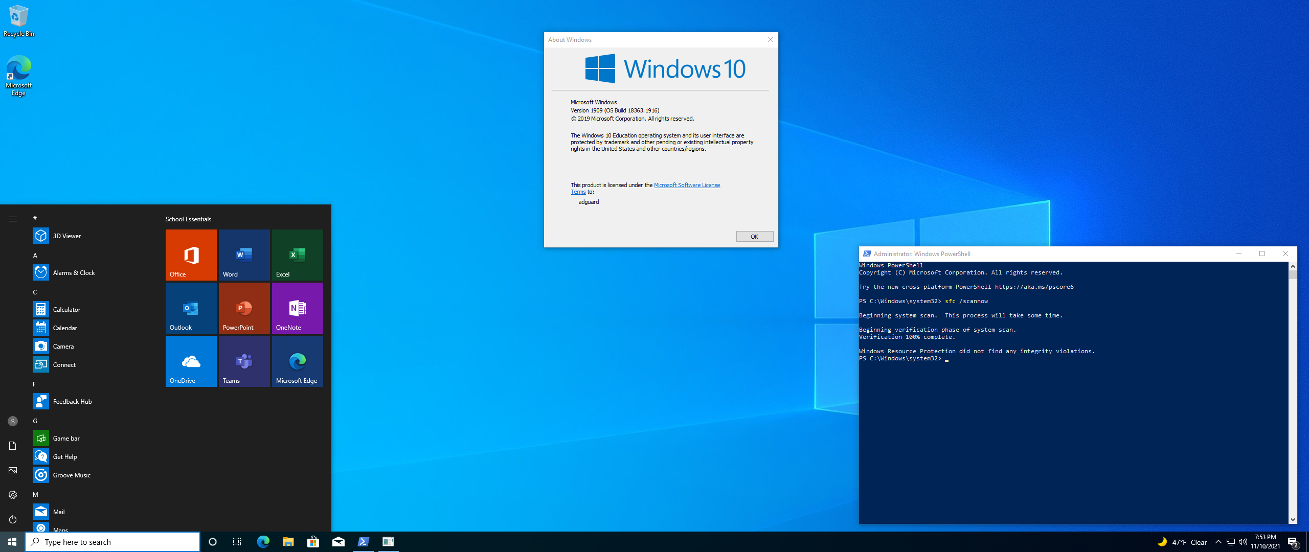Image resolution: width=1309 pixels, height=552 pixels.
Task: Open Action Center notifications
Action: pos(1294,542)
